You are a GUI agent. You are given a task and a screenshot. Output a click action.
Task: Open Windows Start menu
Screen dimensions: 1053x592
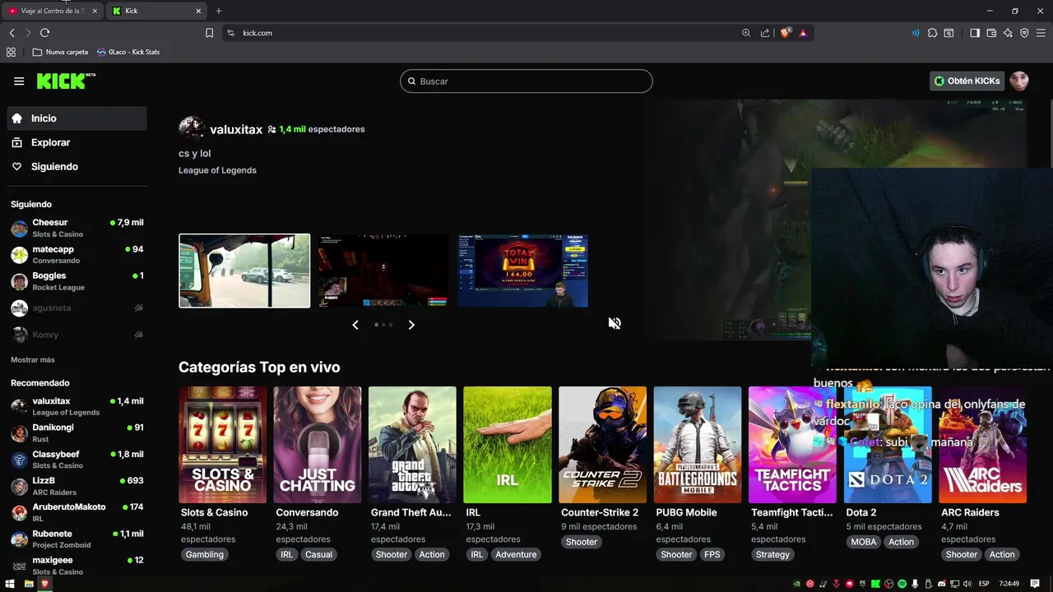pos(10,584)
